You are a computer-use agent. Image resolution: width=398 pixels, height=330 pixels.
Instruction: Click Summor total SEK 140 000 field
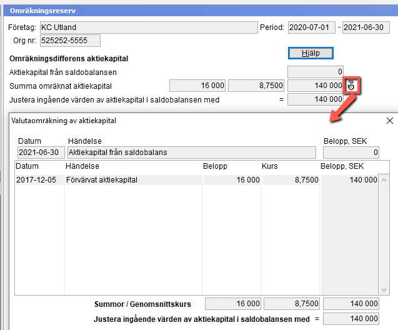tap(351, 304)
